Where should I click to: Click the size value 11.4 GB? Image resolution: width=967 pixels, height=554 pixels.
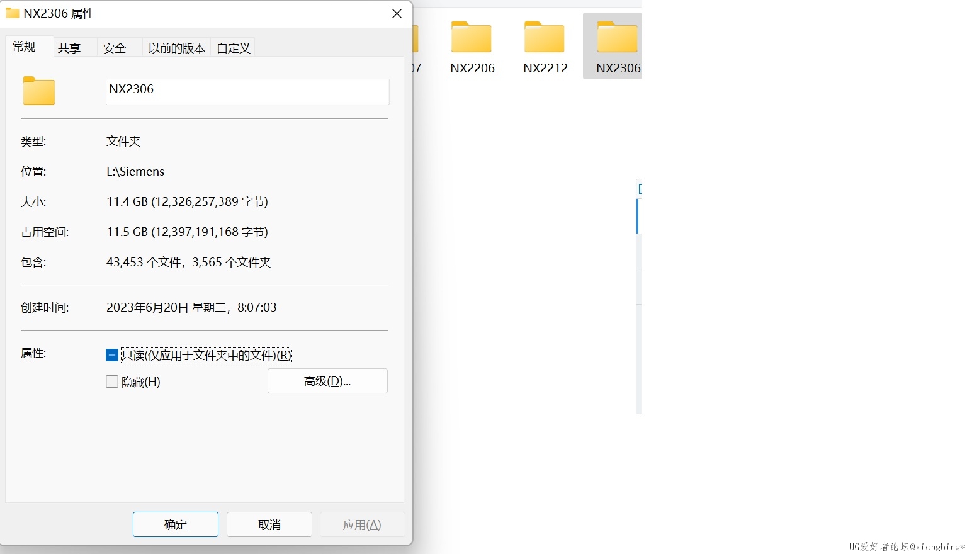click(187, 201)
